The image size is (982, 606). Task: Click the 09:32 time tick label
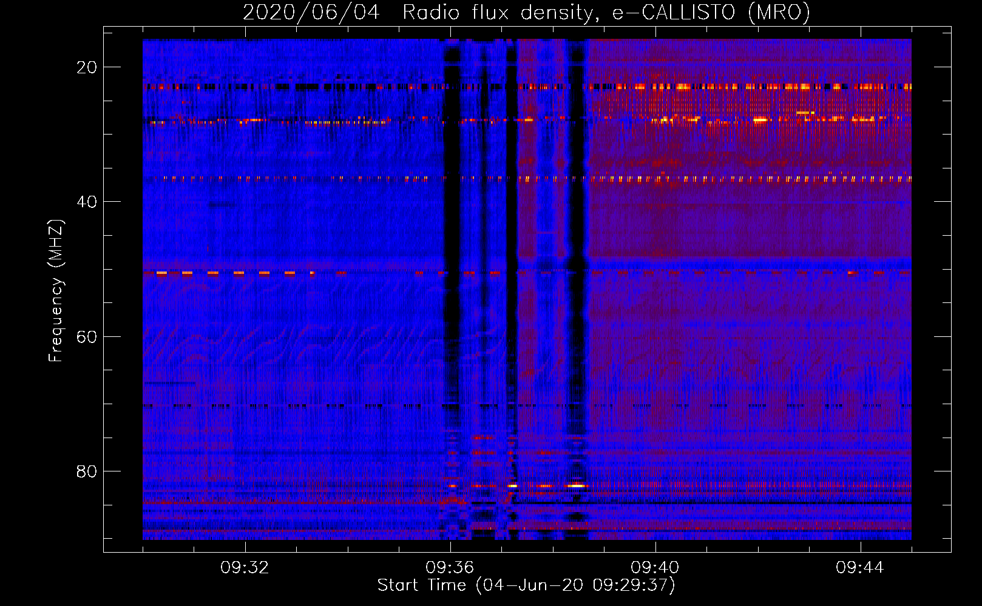pyautogui.click(x=245, y=568)
